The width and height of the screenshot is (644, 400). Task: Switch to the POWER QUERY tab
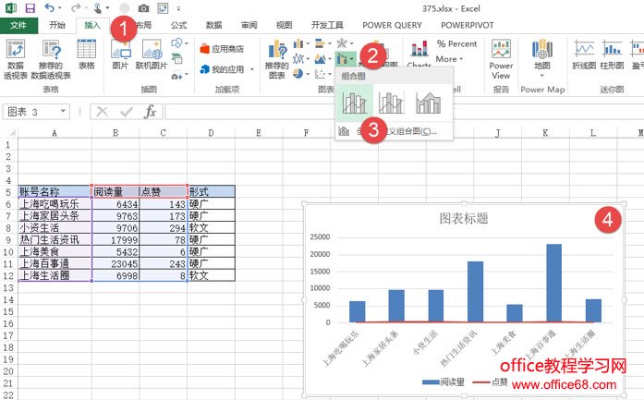click(x=392, y=25)
